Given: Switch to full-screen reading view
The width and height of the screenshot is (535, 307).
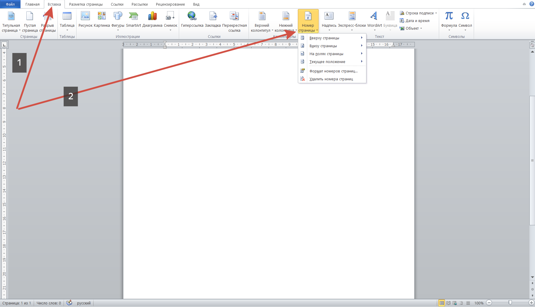Looking at the screenshot, I should [x=448, y=303].
